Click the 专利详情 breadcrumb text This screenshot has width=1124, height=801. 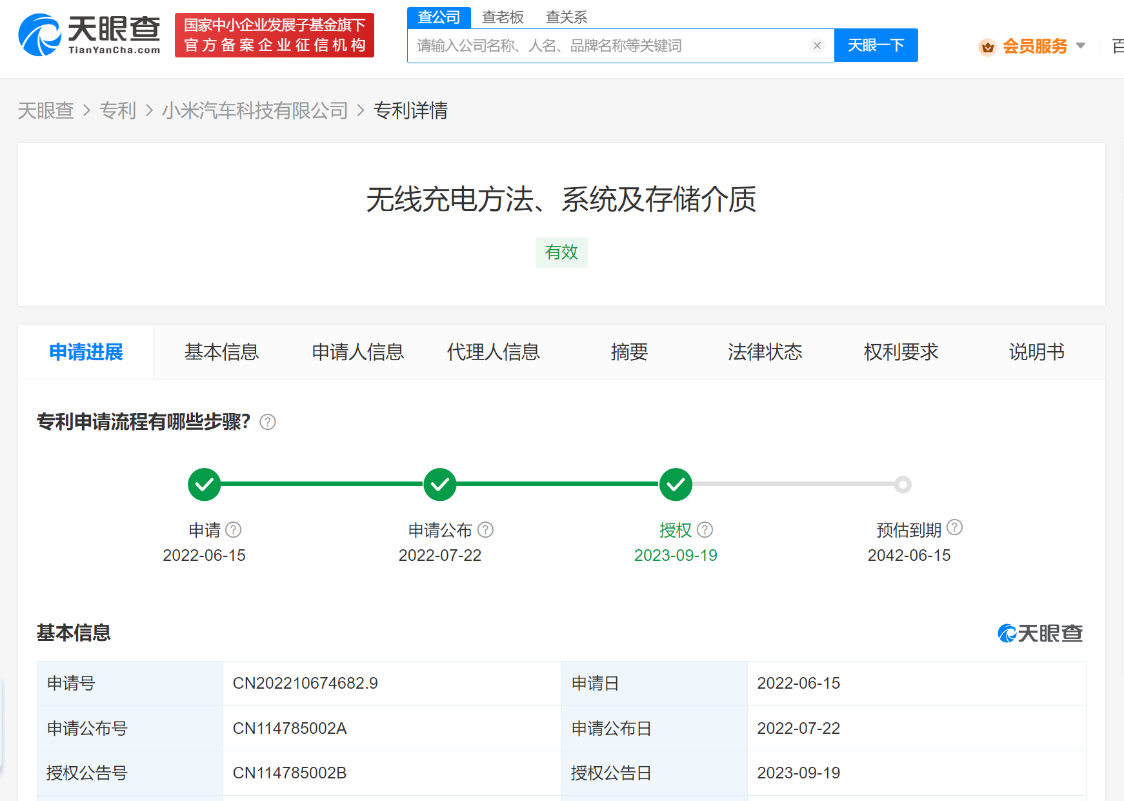410,110
